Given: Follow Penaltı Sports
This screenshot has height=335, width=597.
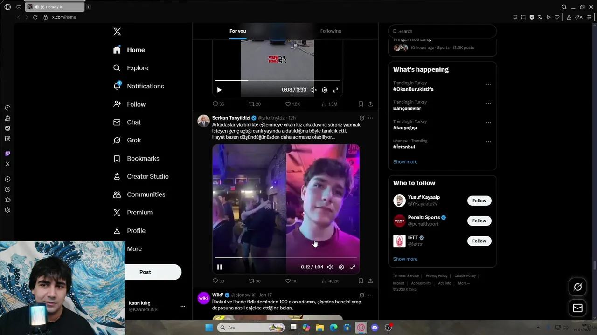Looking at the screenshot, I should tap(479, 221).
